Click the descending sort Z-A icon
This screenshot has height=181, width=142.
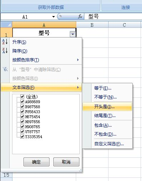pos(5,51)
